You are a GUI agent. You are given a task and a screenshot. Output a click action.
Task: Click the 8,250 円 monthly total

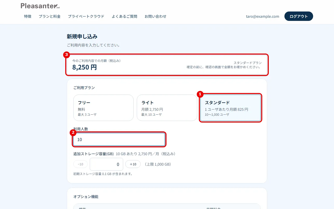pos(85,67)
